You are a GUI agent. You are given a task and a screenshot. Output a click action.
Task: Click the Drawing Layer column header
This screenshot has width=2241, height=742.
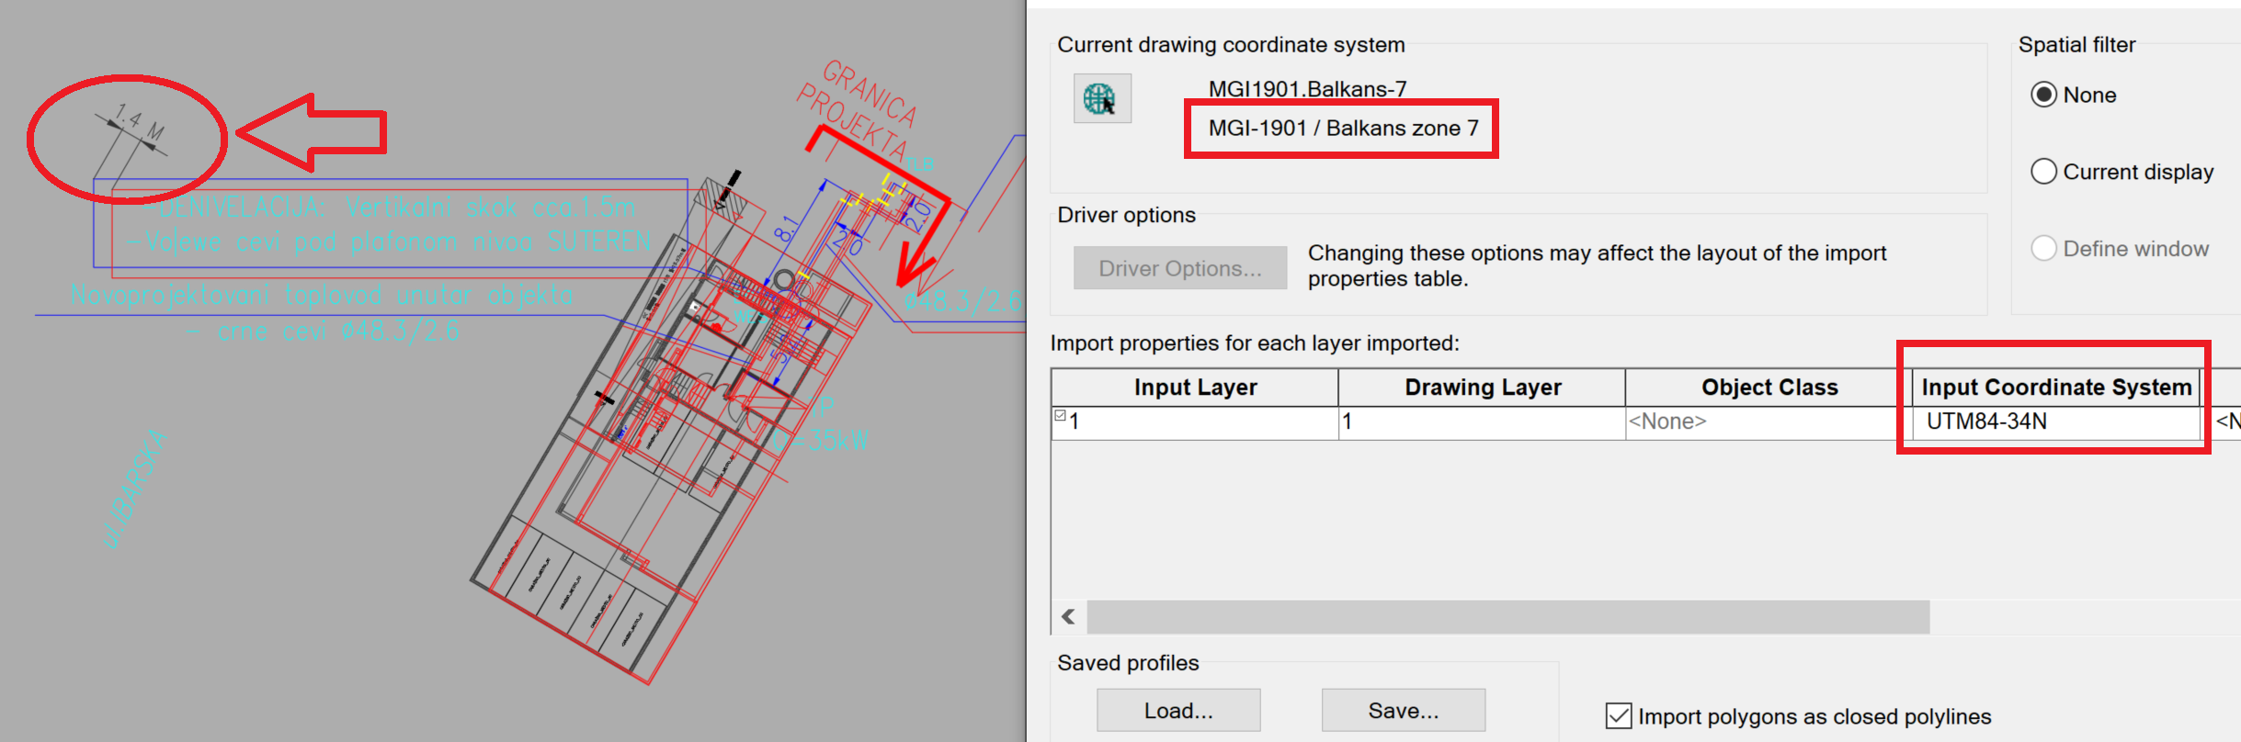click(x=1482, y=388)
